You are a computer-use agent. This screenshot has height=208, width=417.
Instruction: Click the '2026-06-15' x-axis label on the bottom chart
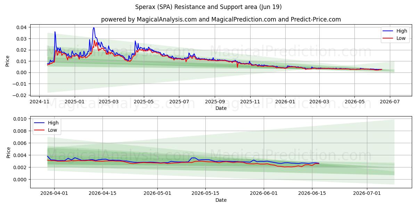tap(312, 194)
